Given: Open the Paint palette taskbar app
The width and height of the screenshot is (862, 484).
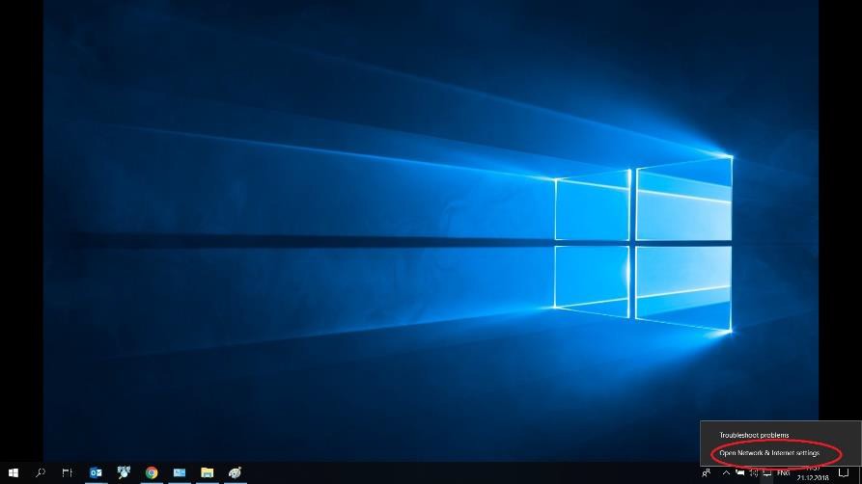Looking at the screenshot, I should 235,472.
